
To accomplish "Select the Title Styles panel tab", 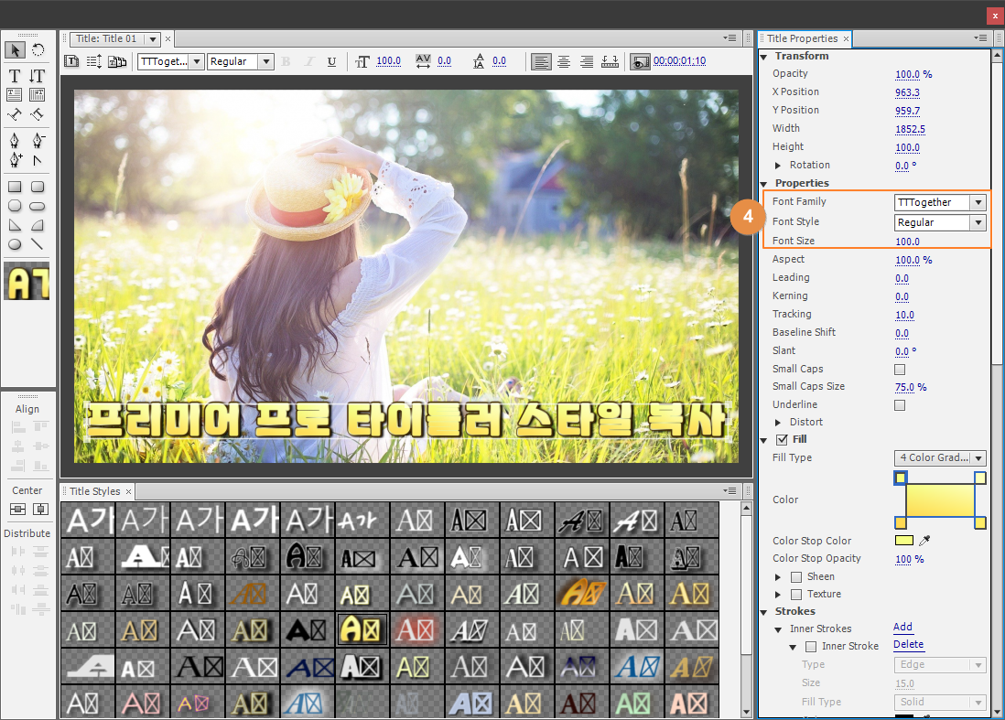I will [95, 491].
